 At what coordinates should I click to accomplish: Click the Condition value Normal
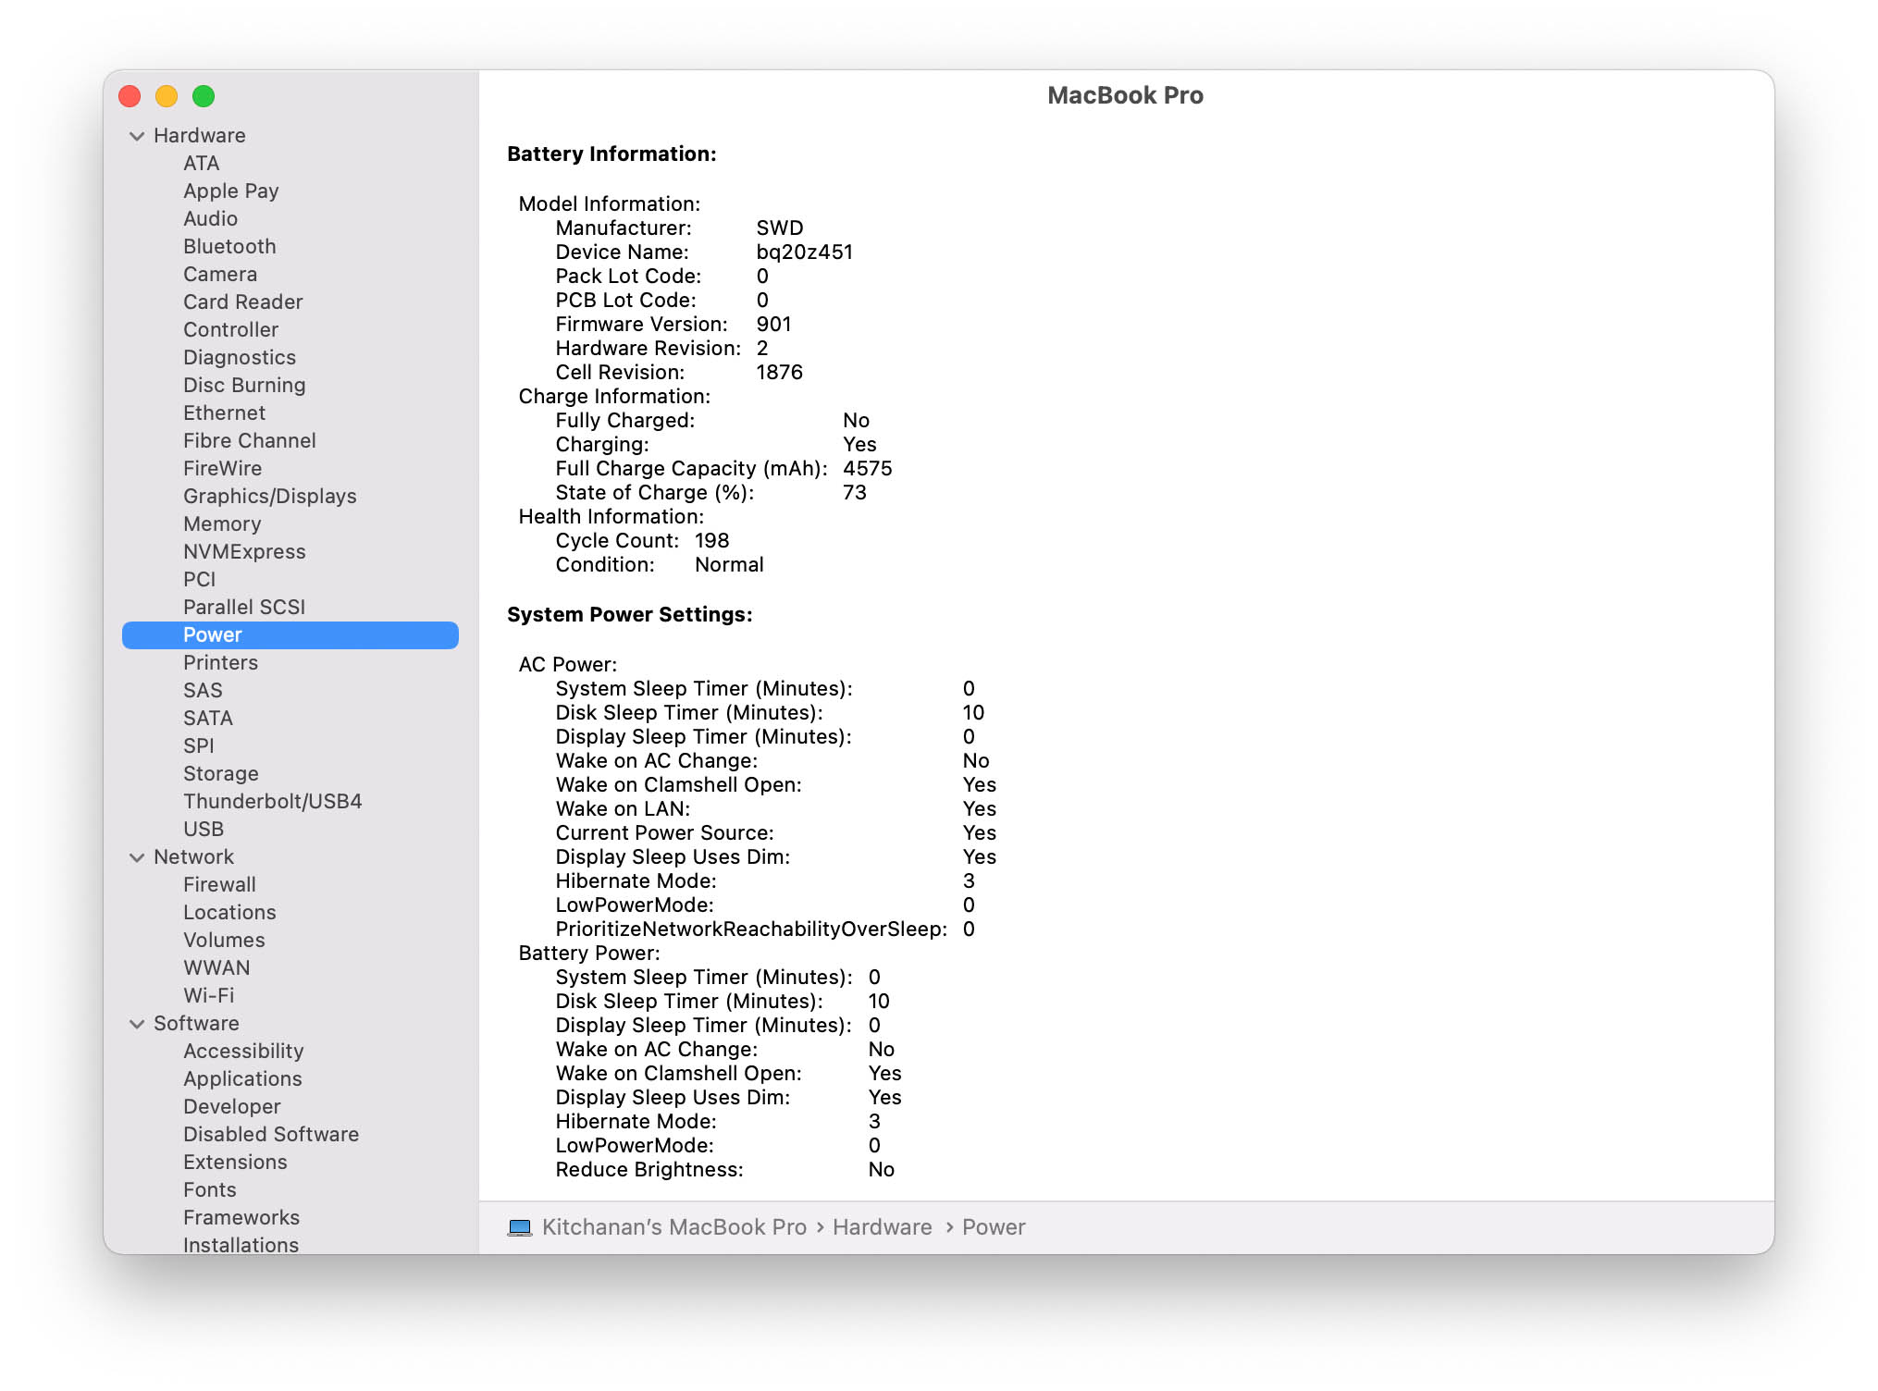729,565
